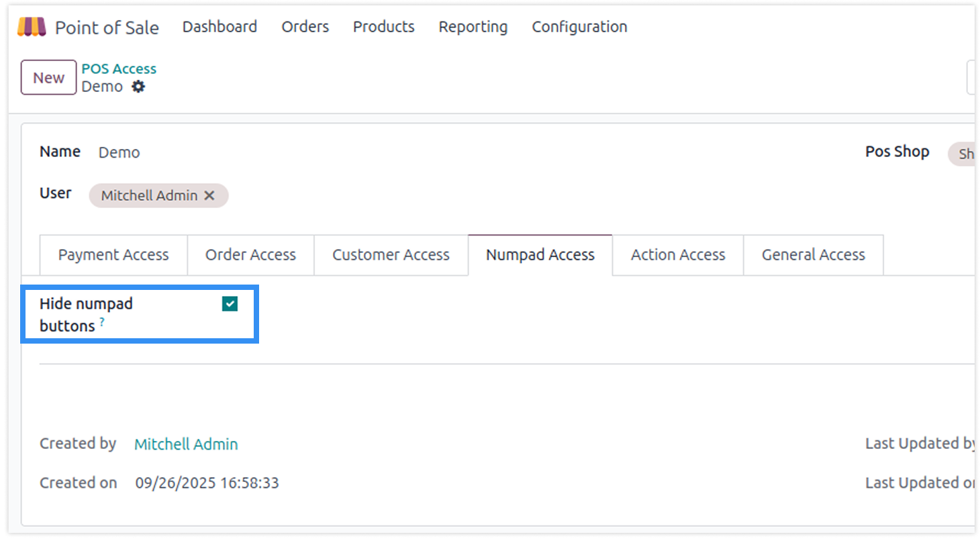The width and height of the screenshot is (980, 553).
Task: Open the gear settings icon beside Demo
Action: point(138,87)
